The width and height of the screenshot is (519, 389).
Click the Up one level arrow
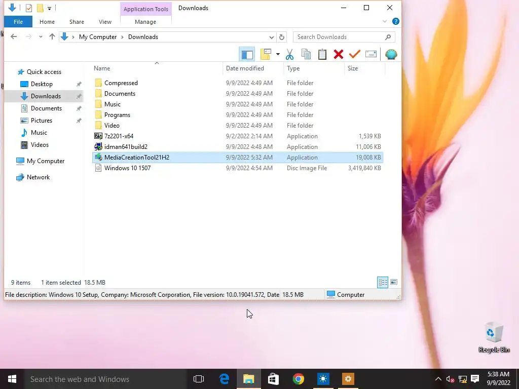(52, 36)
